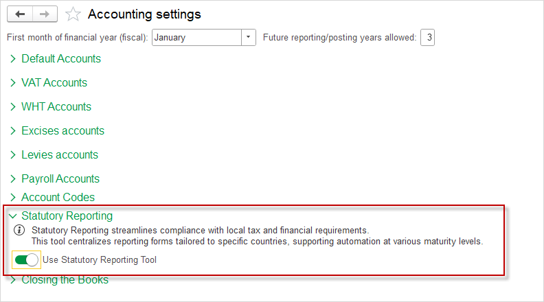Image resolution: width=544 pixels, height=302 pixels.
Task: Expand the WHT Accounts chevron
Action: (13, 107)
